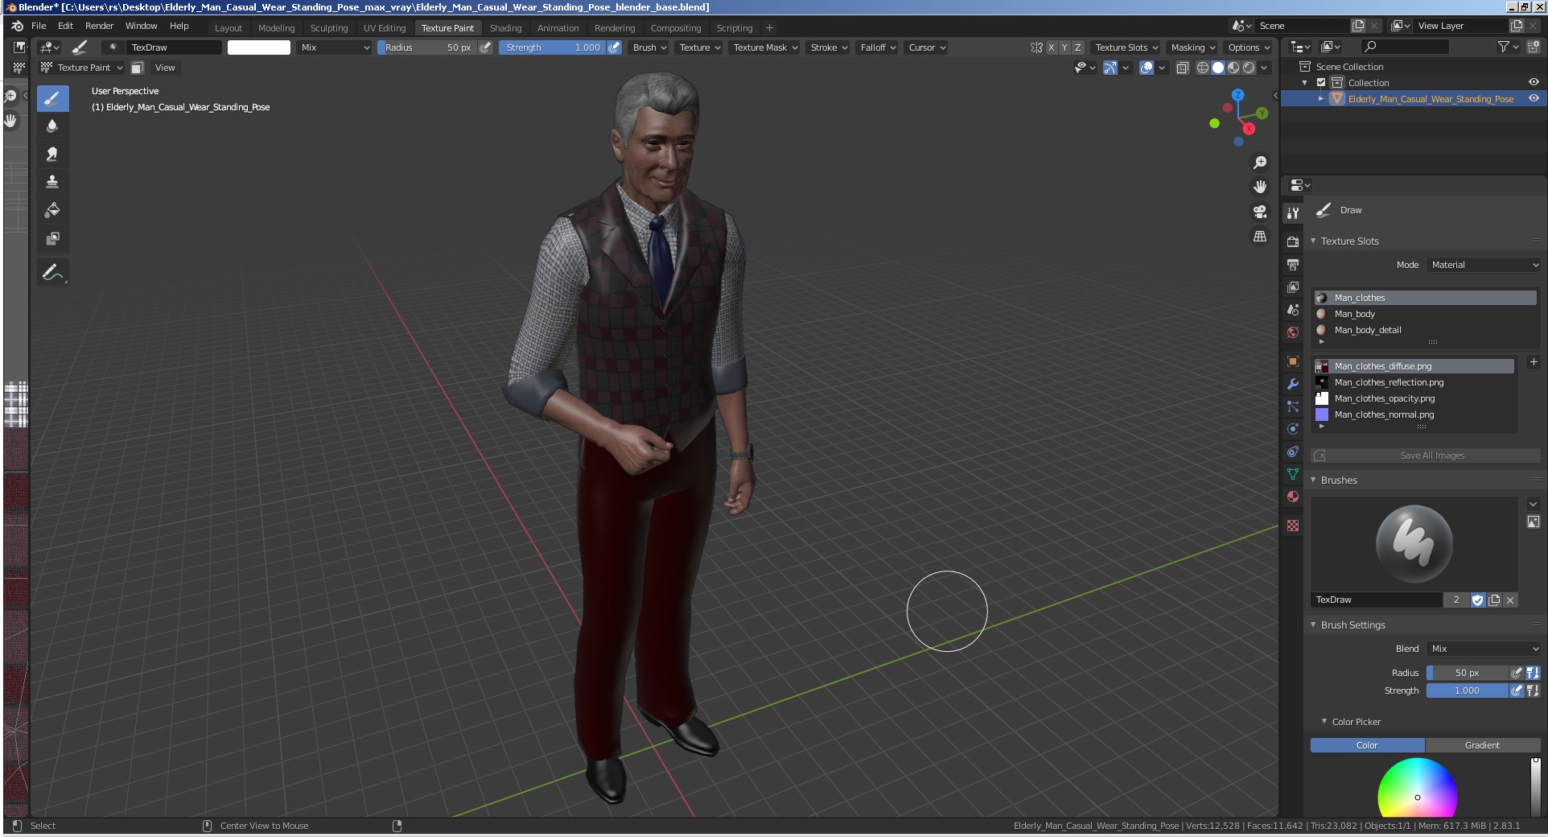Viewport: 1548px width, 837px height.
Task: Toggle the camera view icon
Action: point(1260,212)
